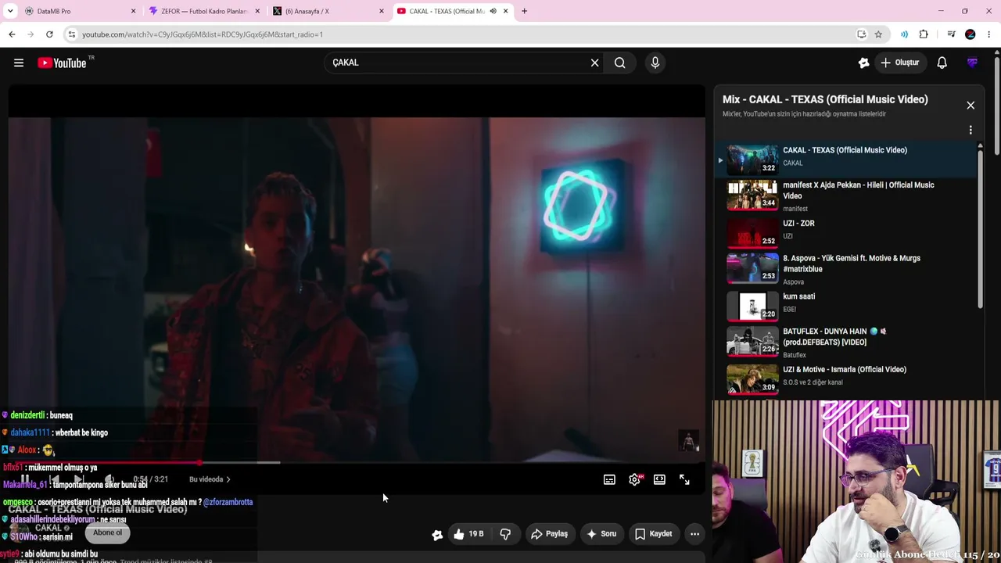Open a new browser tab
This screenshot has width=1001, height=563.
tap(524, 11)
